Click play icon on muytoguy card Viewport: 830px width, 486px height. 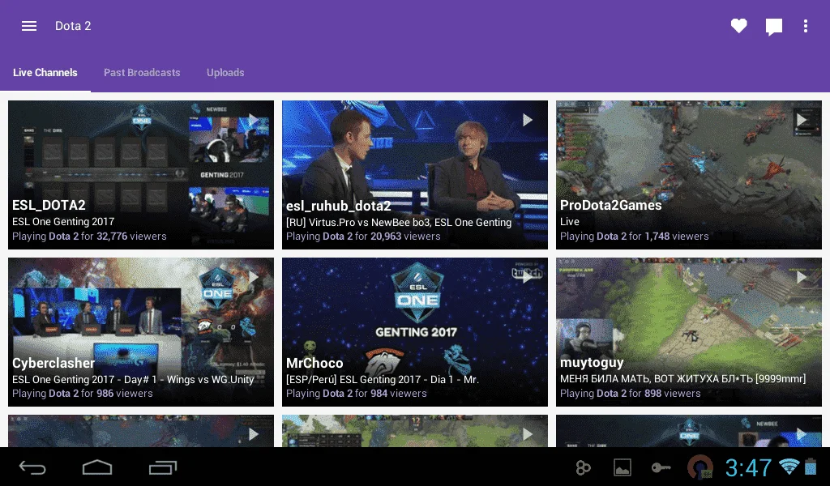(802, 277)
